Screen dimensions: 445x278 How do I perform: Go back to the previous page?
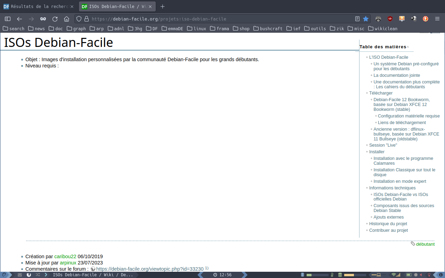coord(19,19)
